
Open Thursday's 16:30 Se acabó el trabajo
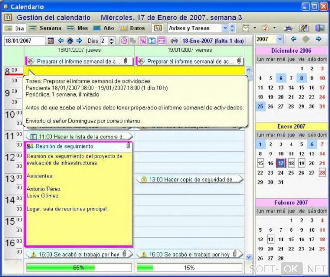click(x=79, y=254)
